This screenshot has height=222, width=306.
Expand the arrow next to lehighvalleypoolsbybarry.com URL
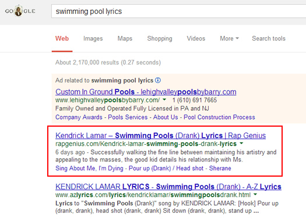tap(164, 100)
